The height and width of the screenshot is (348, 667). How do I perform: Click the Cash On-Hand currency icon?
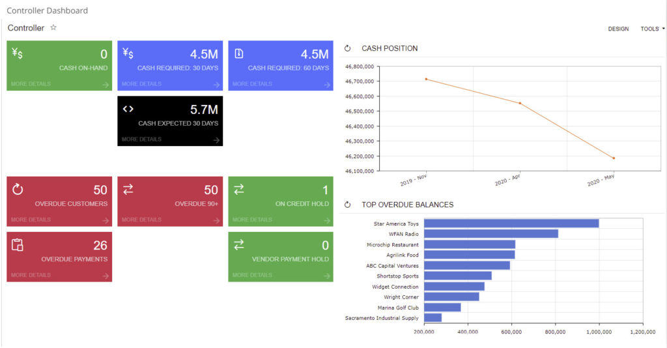click(18, 53)
